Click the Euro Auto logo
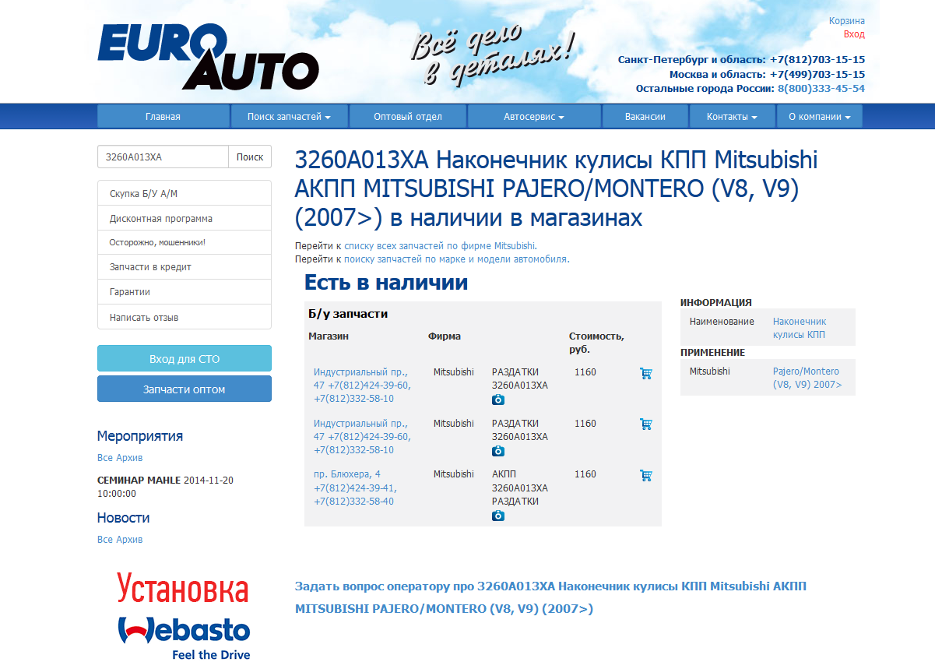Viewport: 935px width, 669px height. [x=208, y=56]
